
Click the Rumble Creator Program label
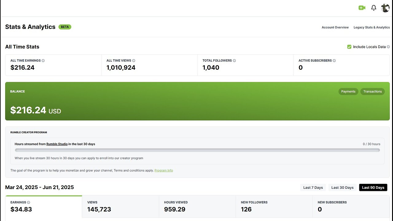point(29,132)
